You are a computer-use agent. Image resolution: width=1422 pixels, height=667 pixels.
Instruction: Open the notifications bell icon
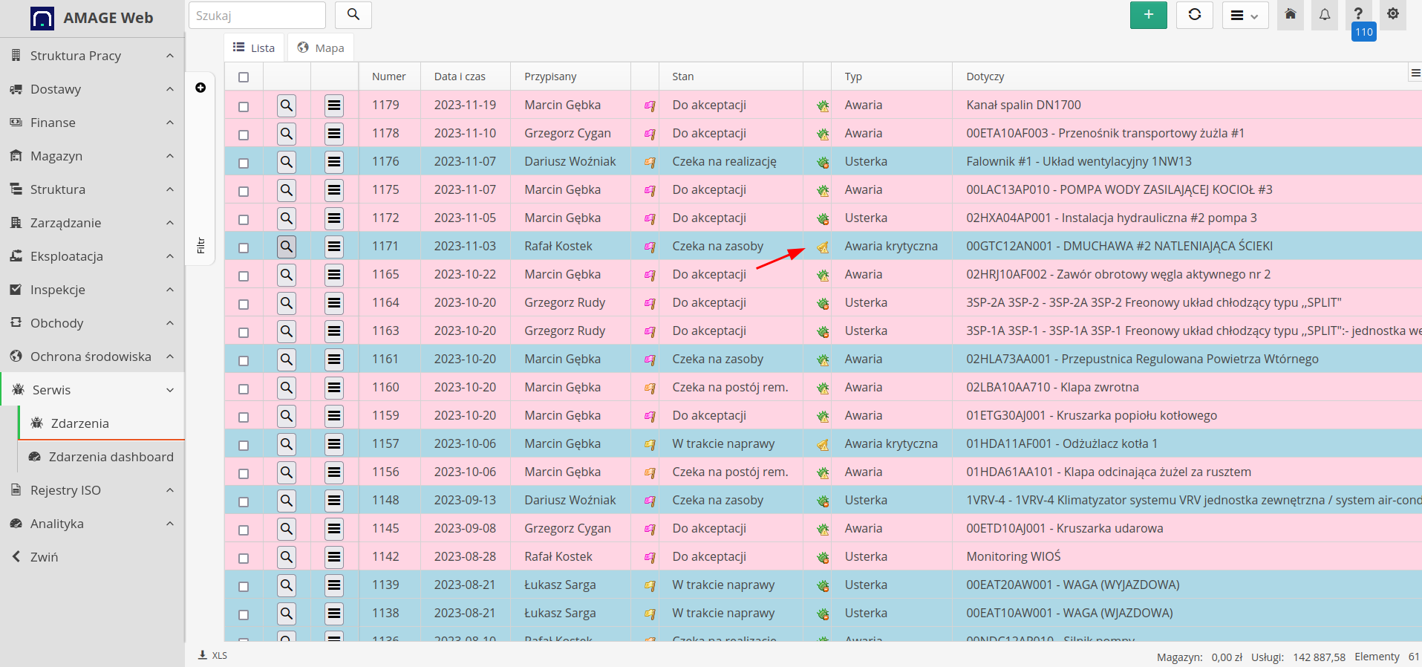pyautogui.click(x=1324, y=15)
